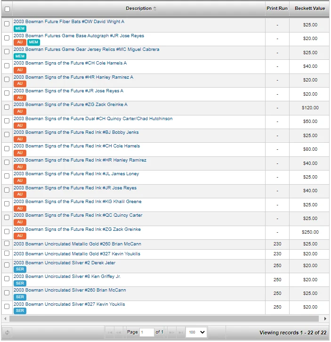Click SER badge under Silver Ken Griffey Jr.
The image size is (331, 342).
20,283
